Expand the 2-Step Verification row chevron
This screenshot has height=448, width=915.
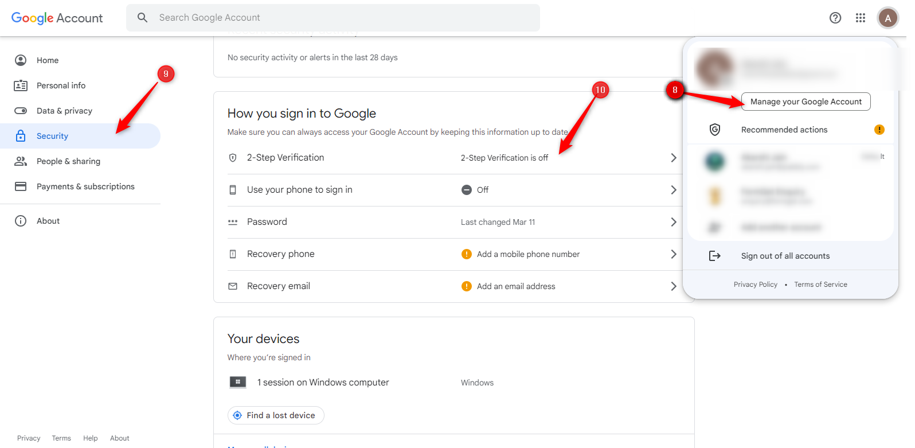tap(674, 158)
